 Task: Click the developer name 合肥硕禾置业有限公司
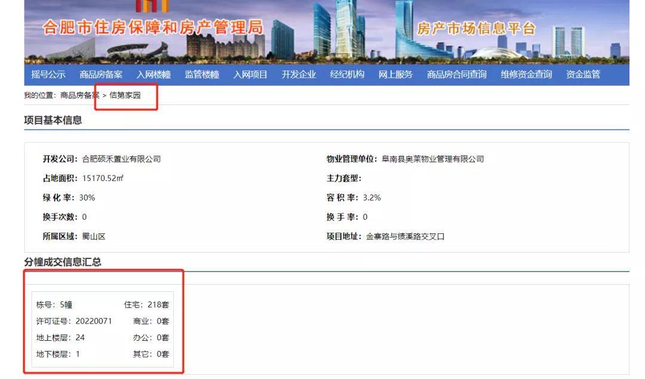[121, 159]
